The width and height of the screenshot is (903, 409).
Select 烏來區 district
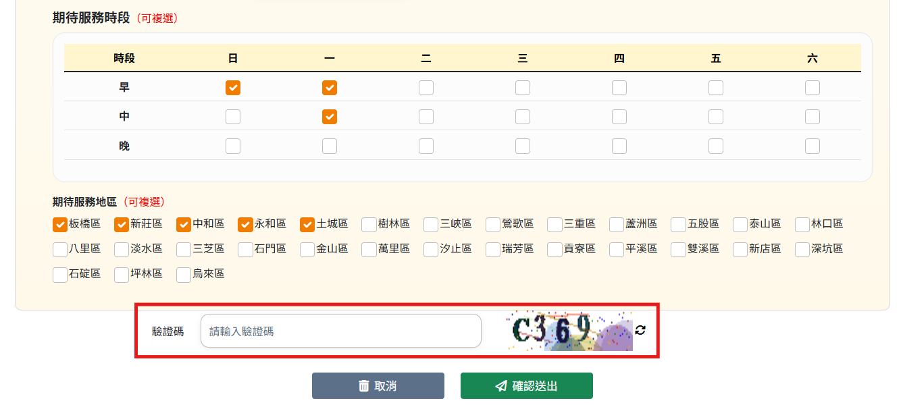pyautogui.click(x=182, y=274)
